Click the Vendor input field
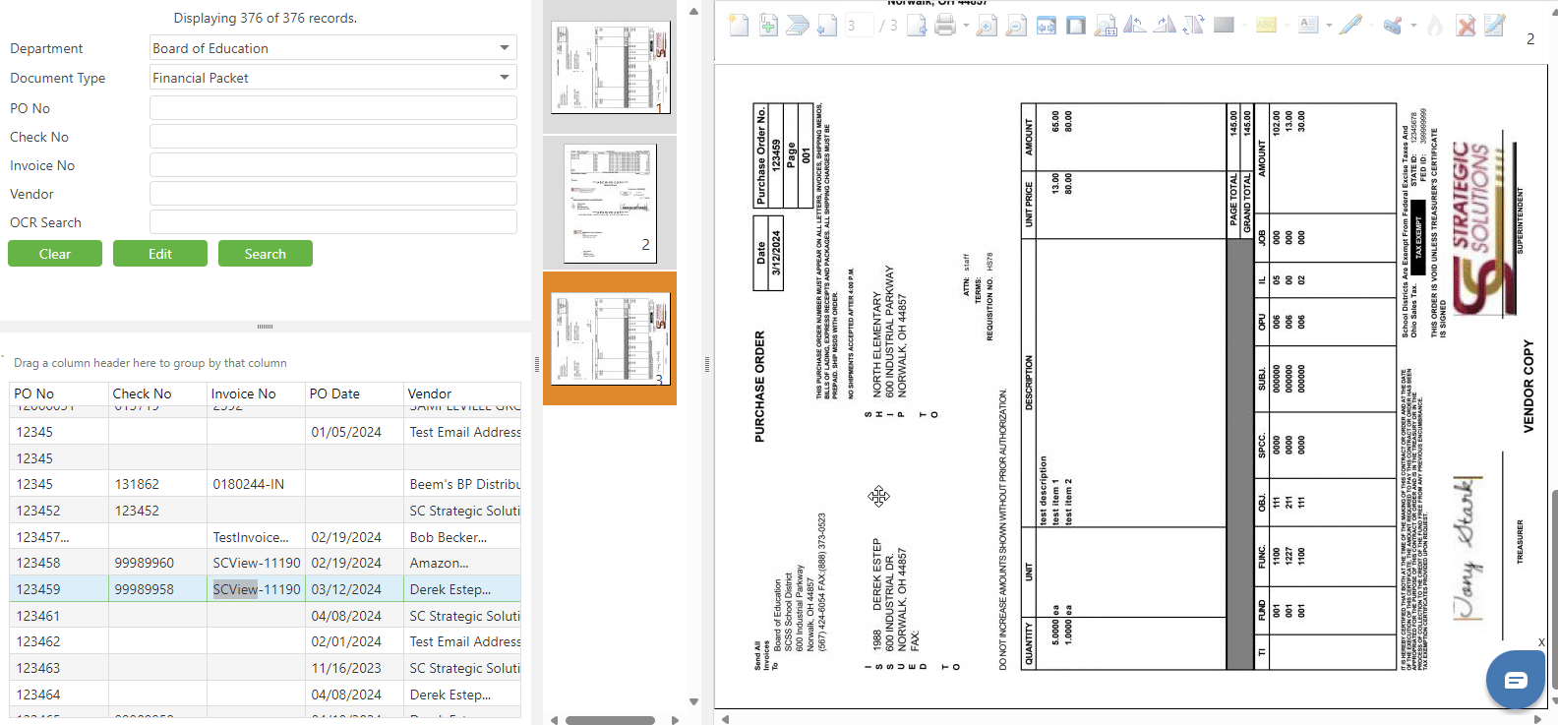 (333, 194)
